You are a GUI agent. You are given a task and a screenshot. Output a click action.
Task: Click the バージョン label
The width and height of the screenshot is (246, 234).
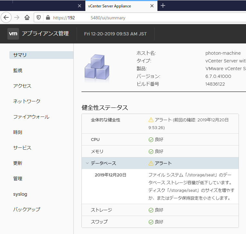click(x=148, y=76)
